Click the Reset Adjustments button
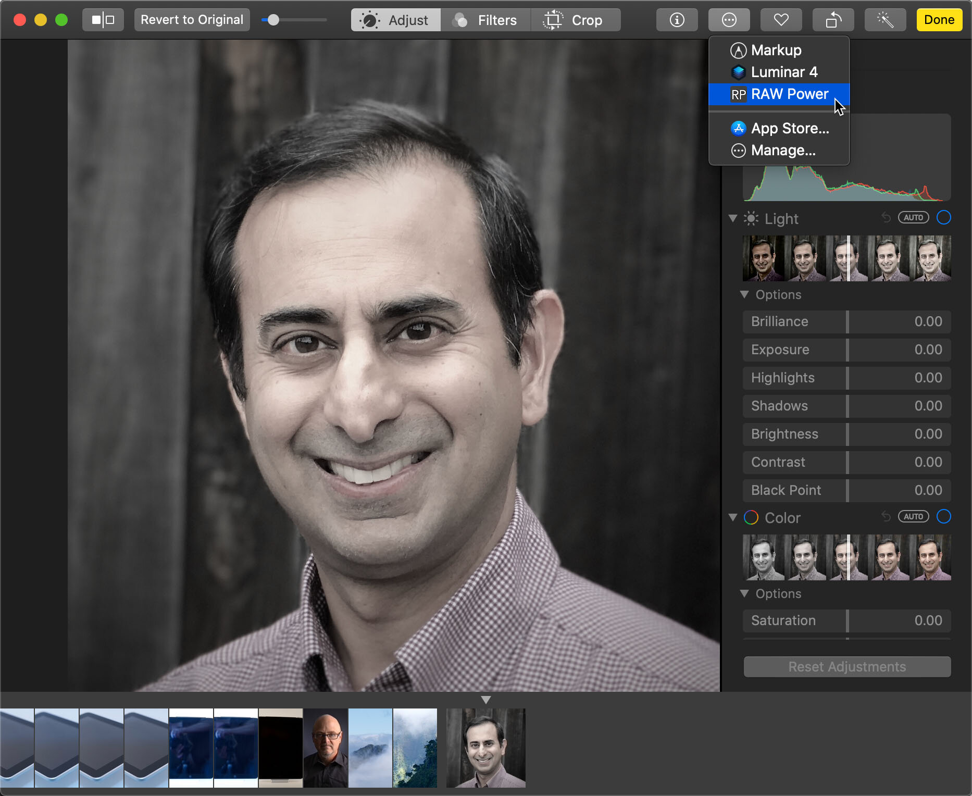Image resolution: width=972 pixels, height=796 pixels. click(x=846, y=667)
